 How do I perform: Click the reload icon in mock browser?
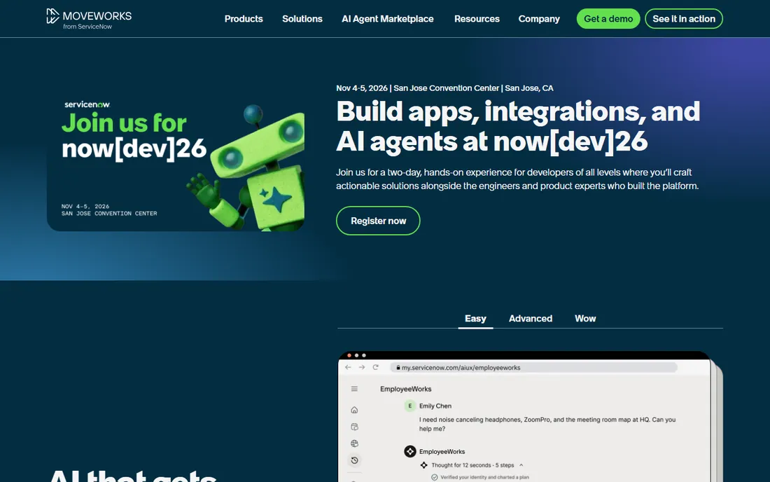point(376,367)
